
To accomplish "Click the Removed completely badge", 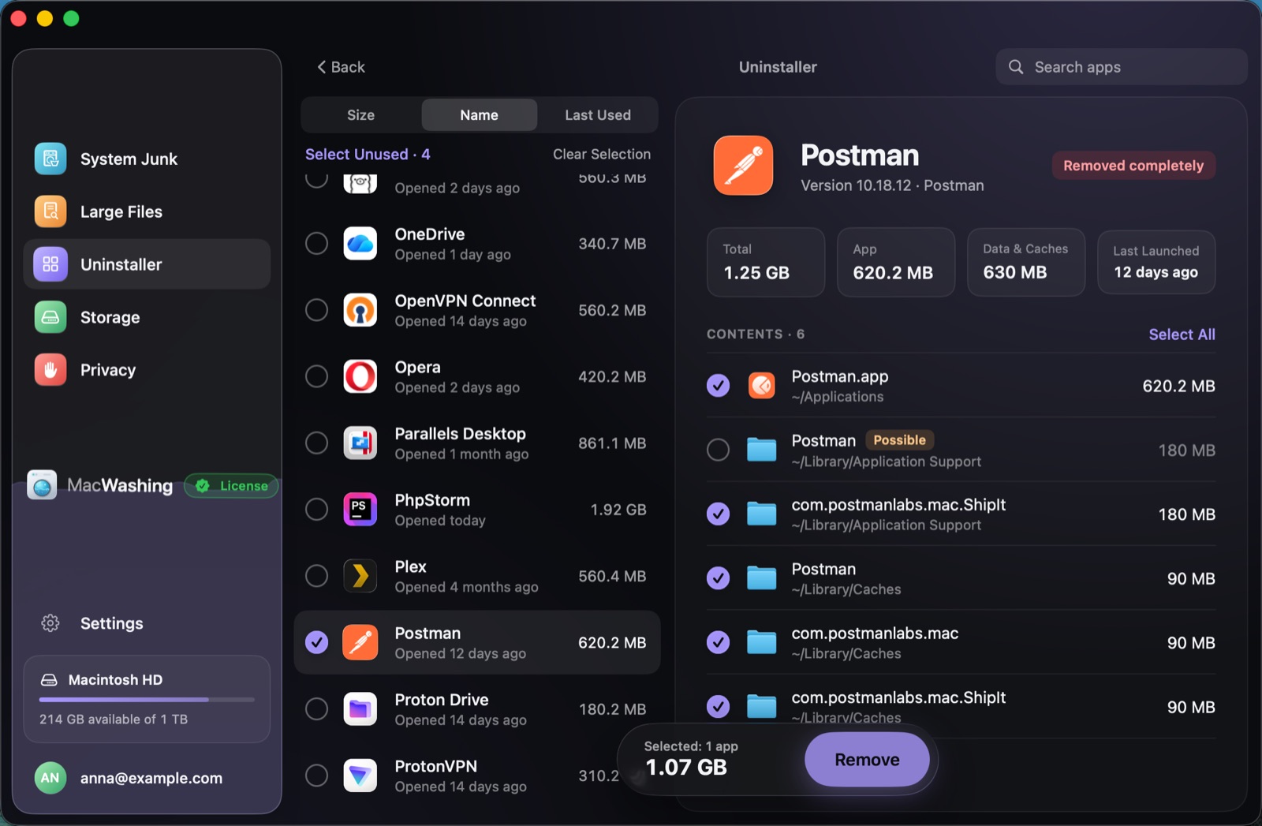I will (1133, 166).
